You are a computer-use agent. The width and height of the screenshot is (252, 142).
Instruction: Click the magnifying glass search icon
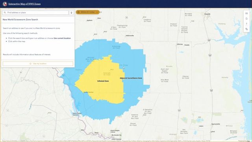click(5, 13)
